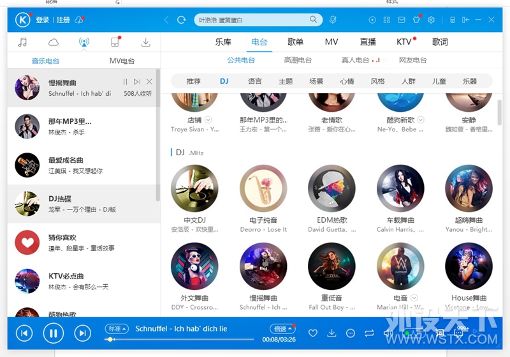
Task: Seek within the song progress bar
Action: coord(179,339)
